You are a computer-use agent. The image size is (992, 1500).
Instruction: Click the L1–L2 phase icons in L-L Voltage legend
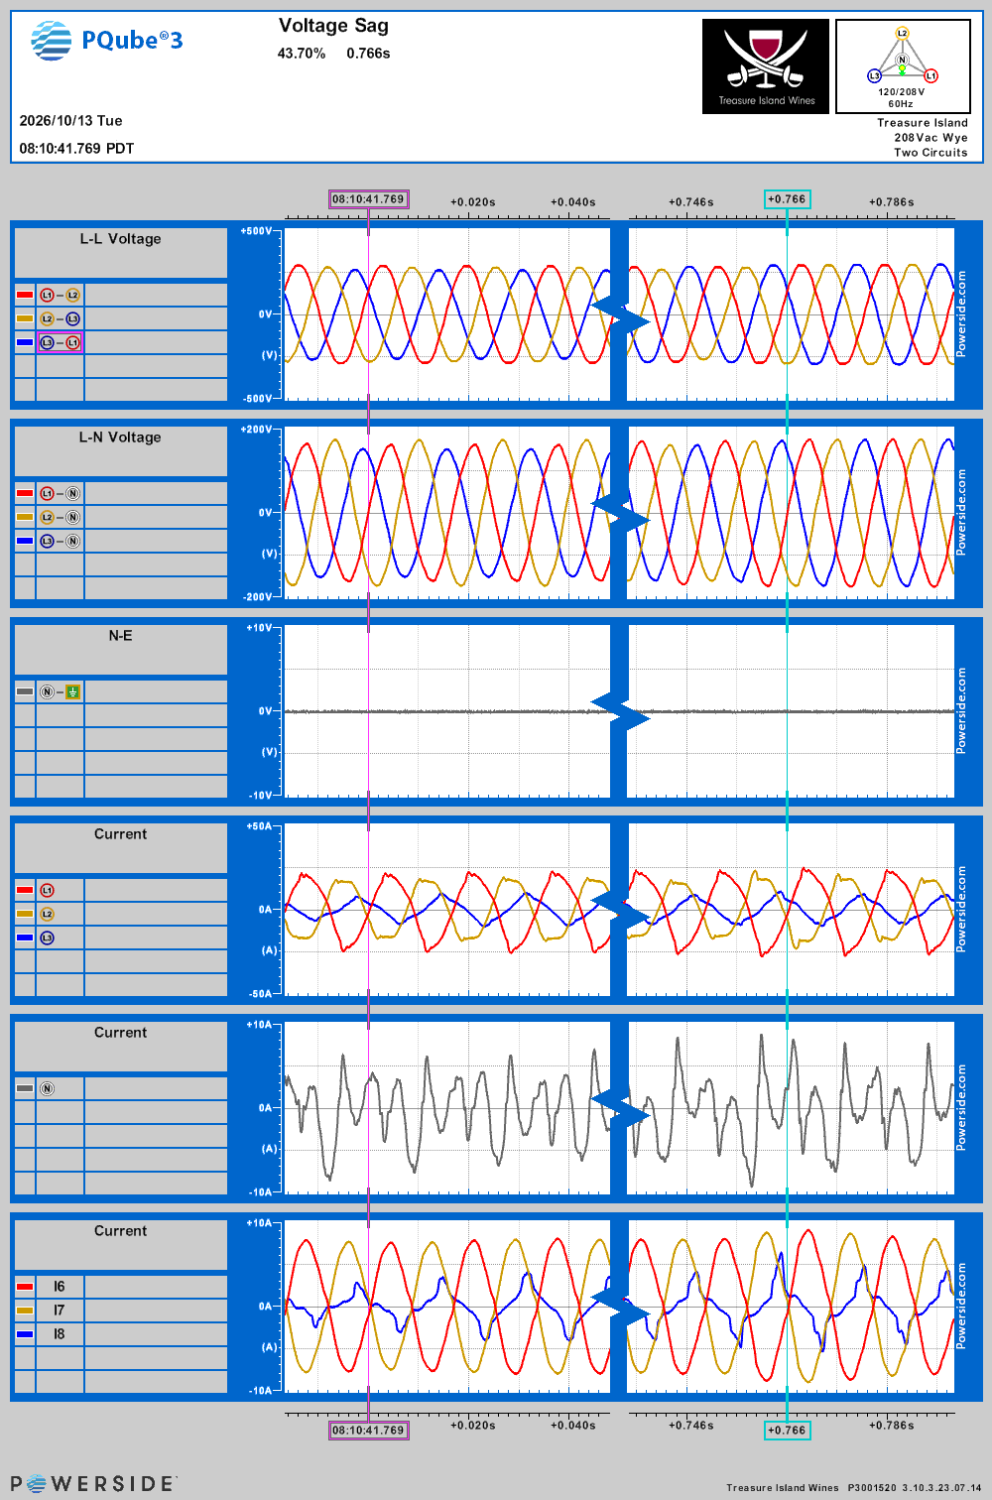click(x=60, y=295)
